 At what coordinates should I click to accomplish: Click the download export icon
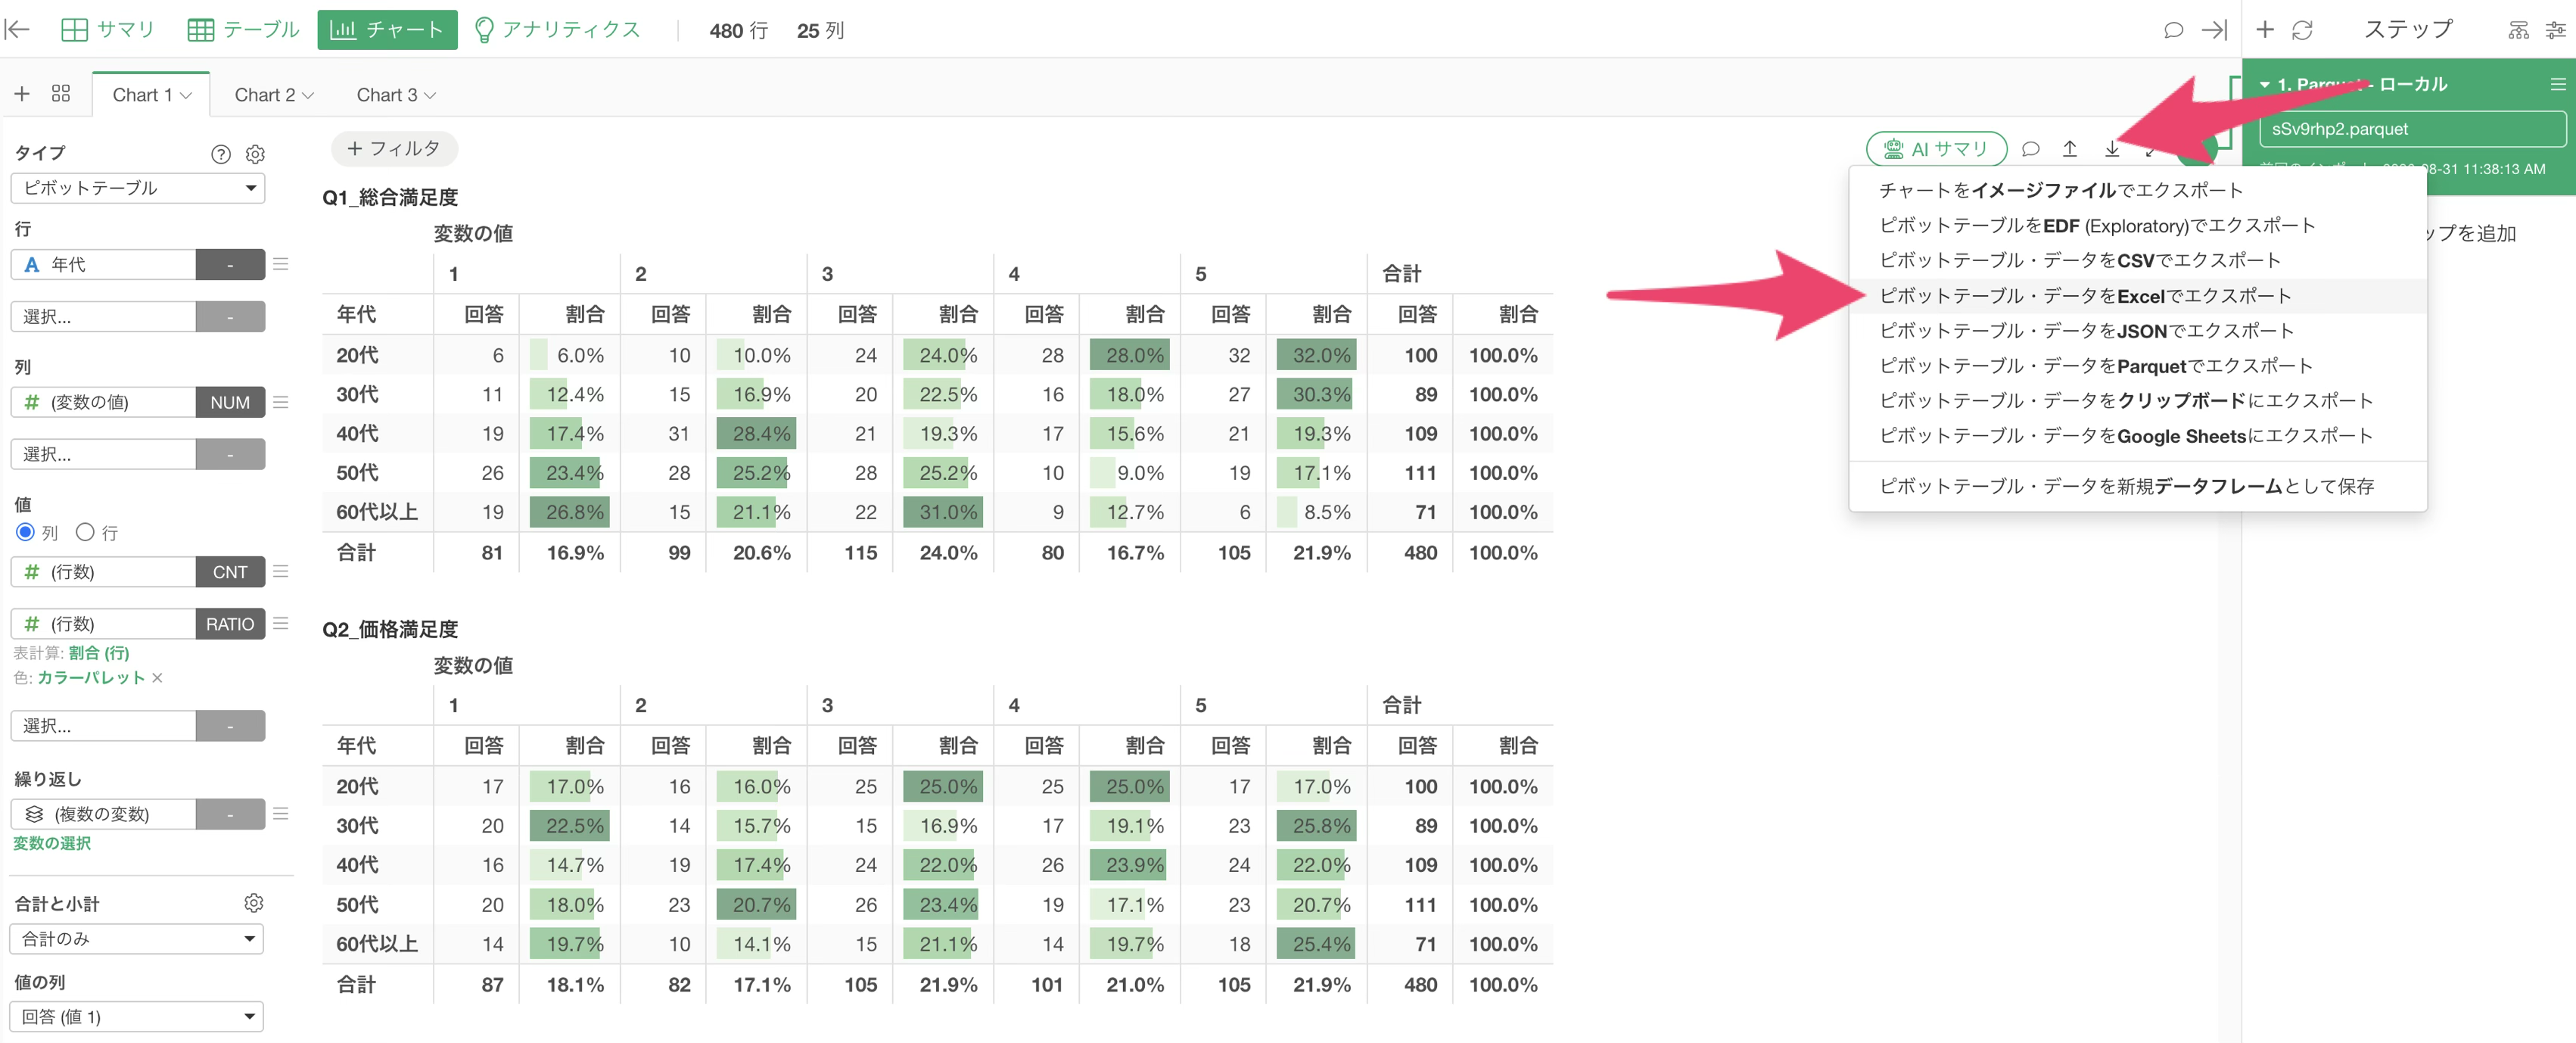pos(2112,149)
